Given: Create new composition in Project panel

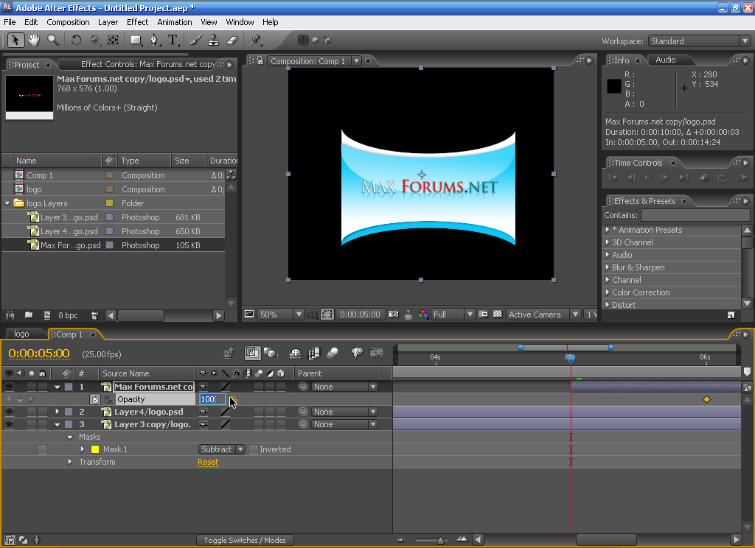Looking at the screenshot, I should coord(46,315).
